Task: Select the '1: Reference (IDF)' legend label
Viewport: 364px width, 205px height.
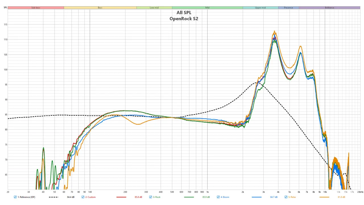Action: tap(26, 197)
